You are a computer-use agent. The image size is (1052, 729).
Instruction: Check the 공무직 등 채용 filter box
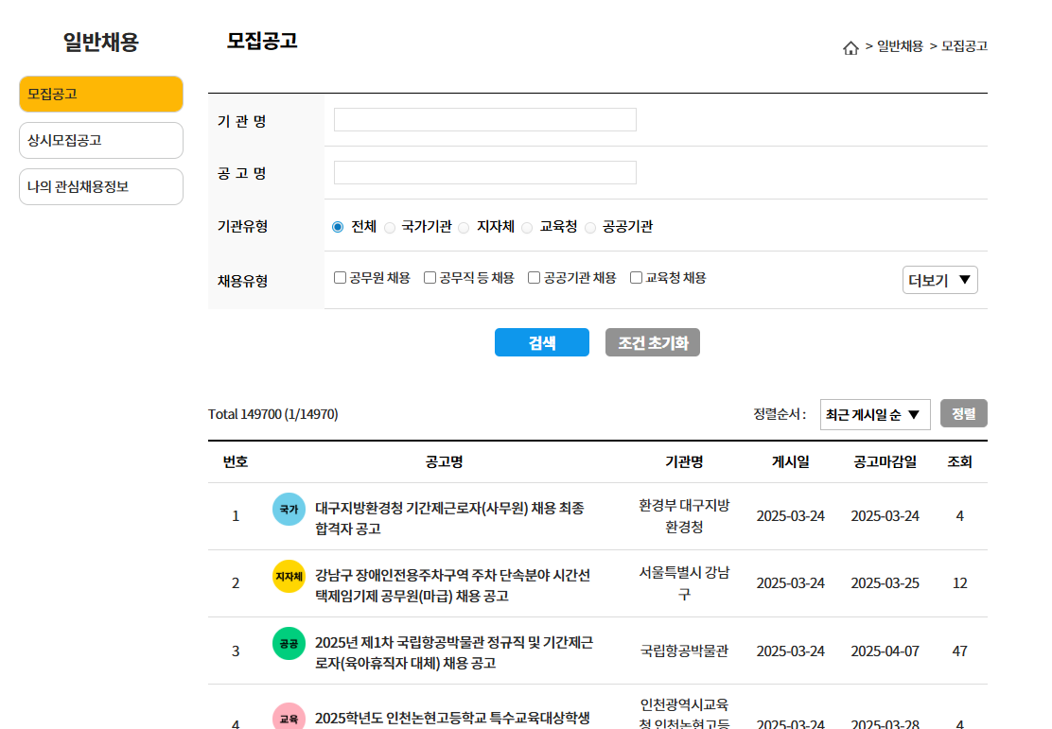[429, 277]
